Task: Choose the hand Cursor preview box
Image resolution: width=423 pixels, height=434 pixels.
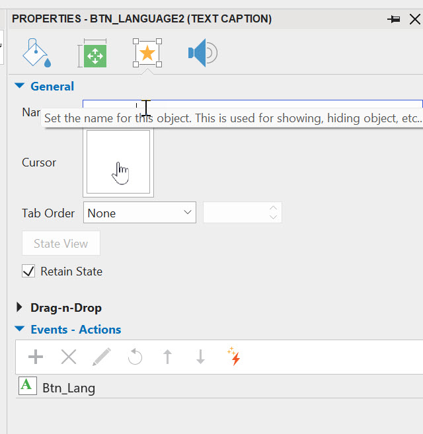Action: coord(119,163)
